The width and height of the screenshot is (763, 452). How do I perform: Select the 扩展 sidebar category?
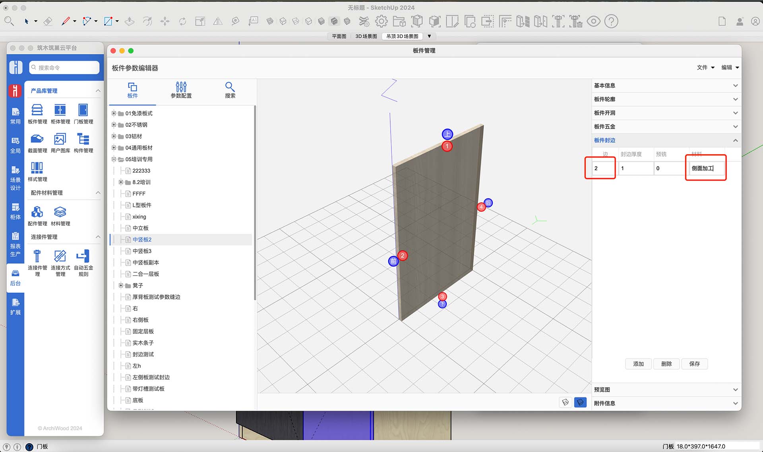pos(15,307)
